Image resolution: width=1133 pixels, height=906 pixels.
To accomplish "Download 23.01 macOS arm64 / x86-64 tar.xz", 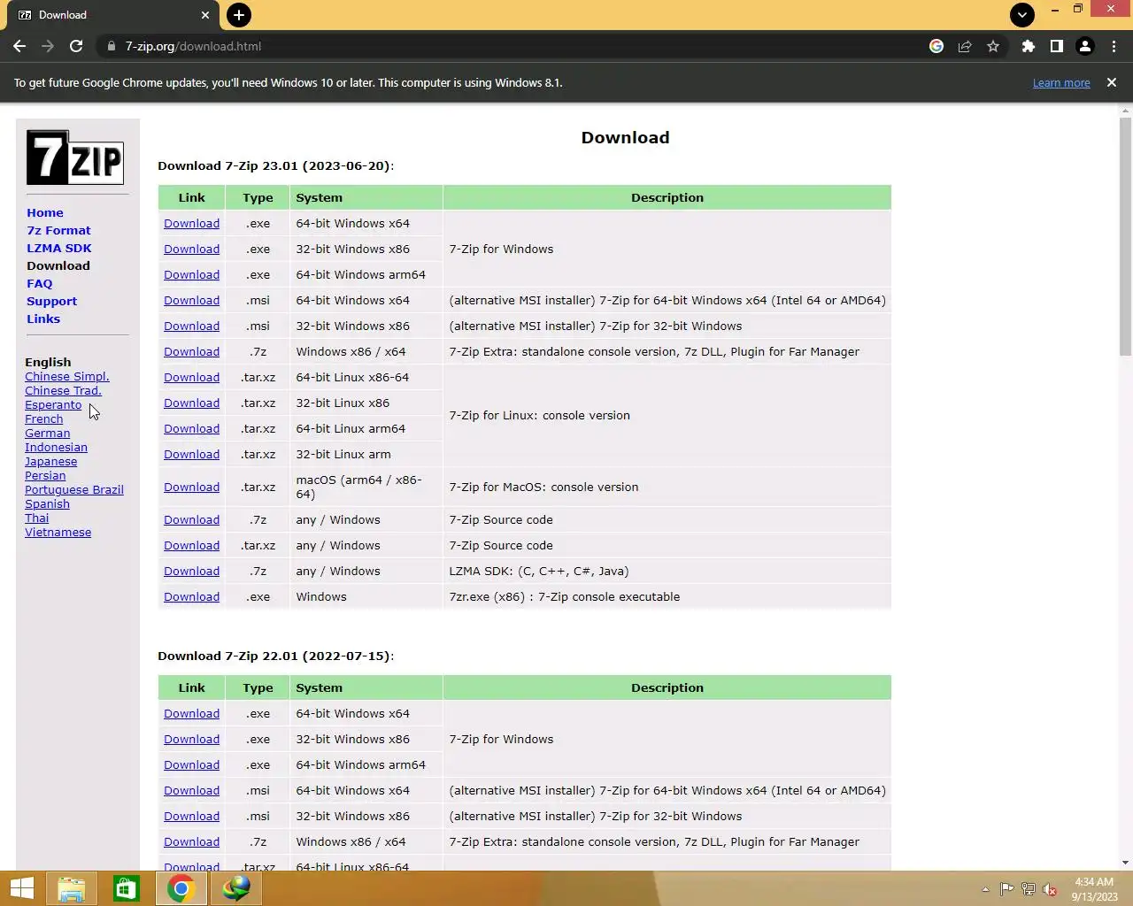I will pyautogui.click(x=191, y=487).
